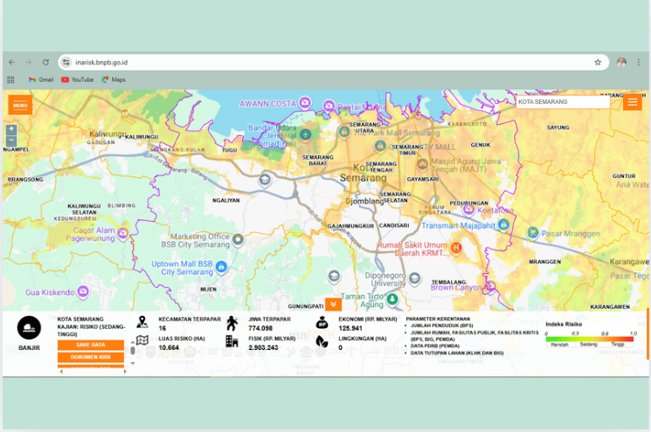This screenshot has height=432, width=651.
Task: Click the Uptown Mall BSB City marker
Action: pos(222,266)
